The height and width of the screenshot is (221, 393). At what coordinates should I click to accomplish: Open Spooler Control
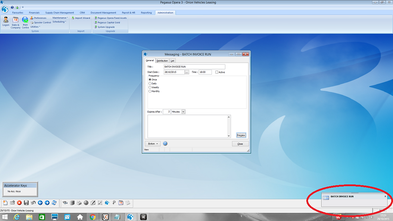click(41, 22)
